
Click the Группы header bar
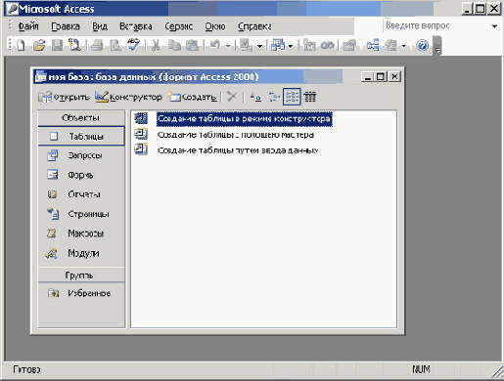[81, 275]
